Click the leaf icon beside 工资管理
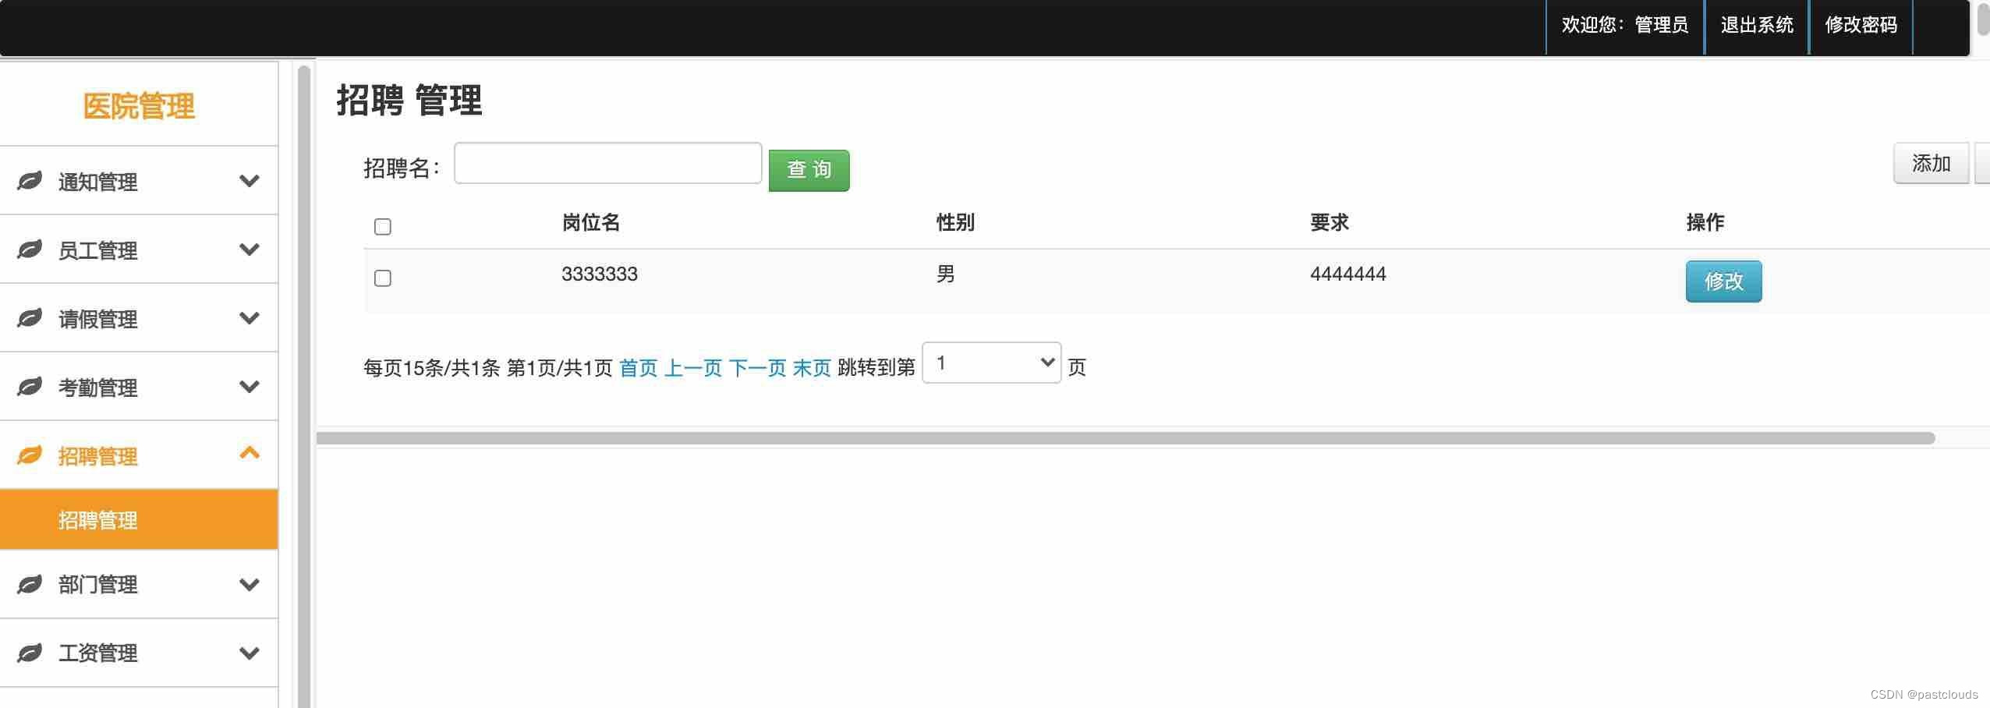This screenshot has width=1990, height=708. click(x=30, y=653)
